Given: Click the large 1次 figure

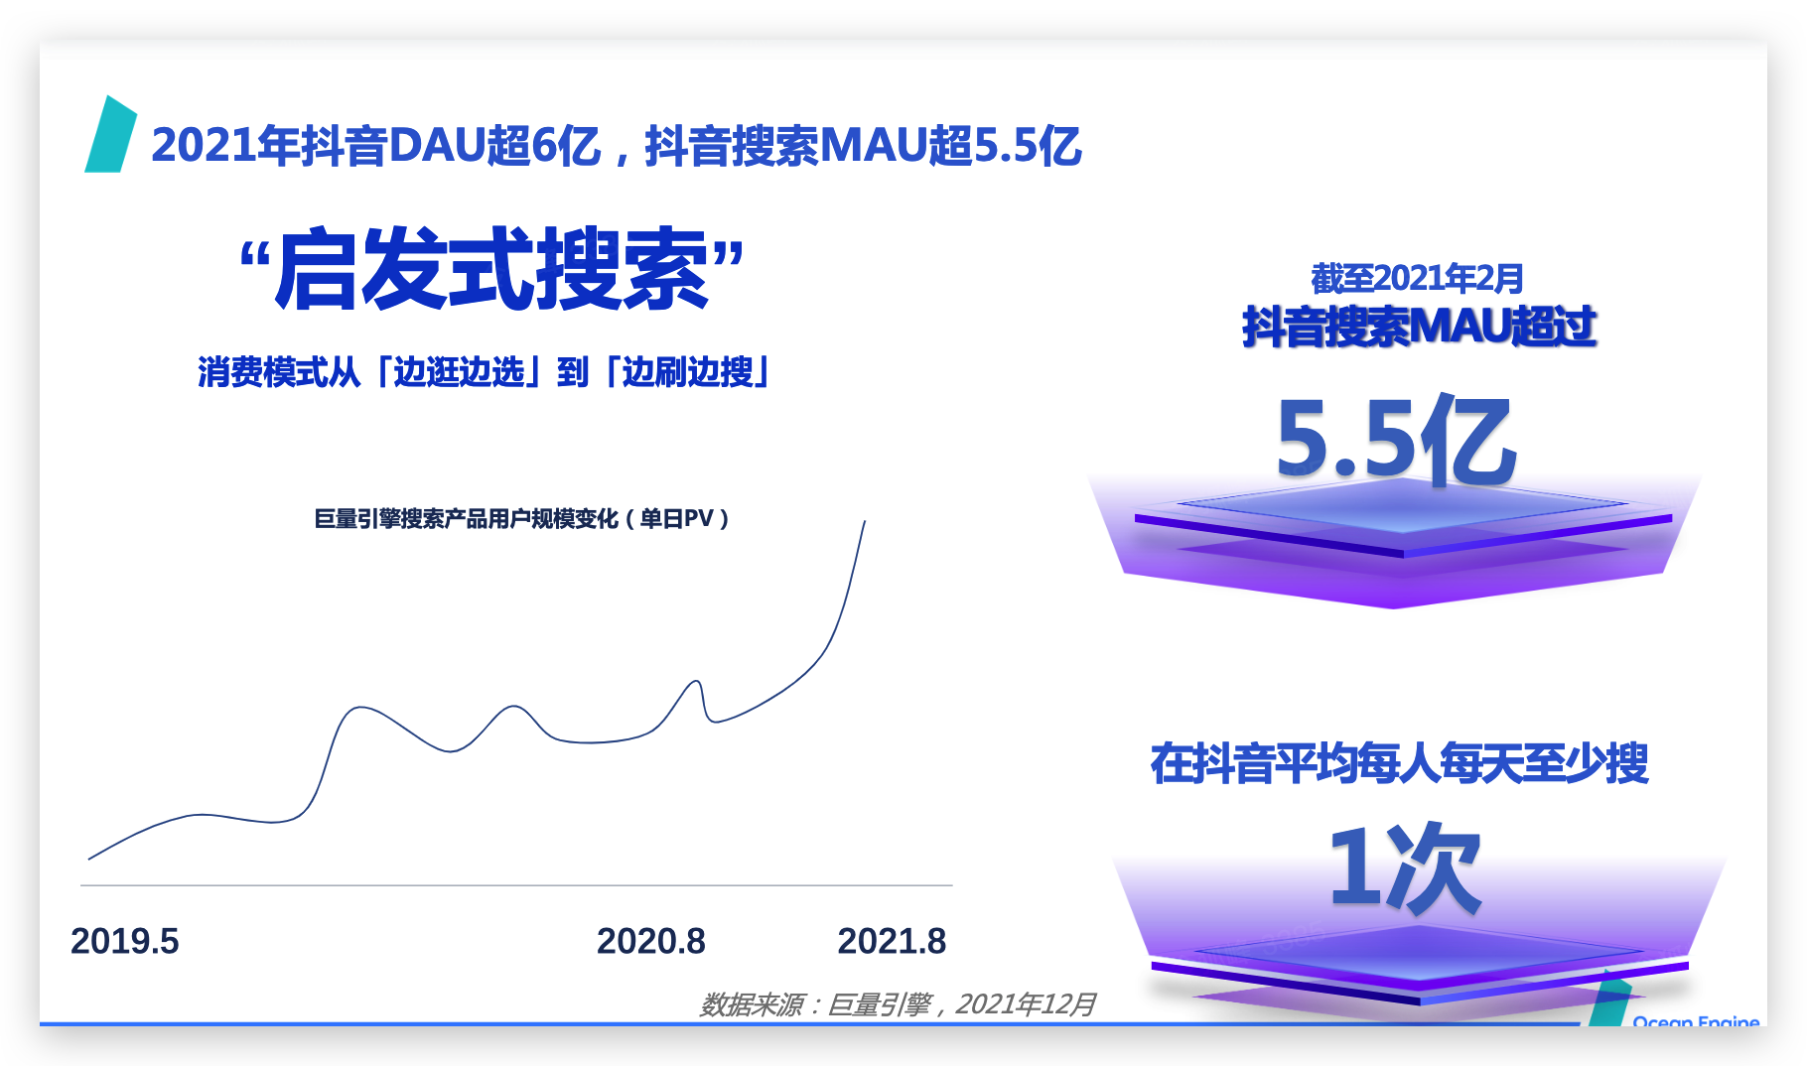Looking at the screenshot, I should (1405, 867).
